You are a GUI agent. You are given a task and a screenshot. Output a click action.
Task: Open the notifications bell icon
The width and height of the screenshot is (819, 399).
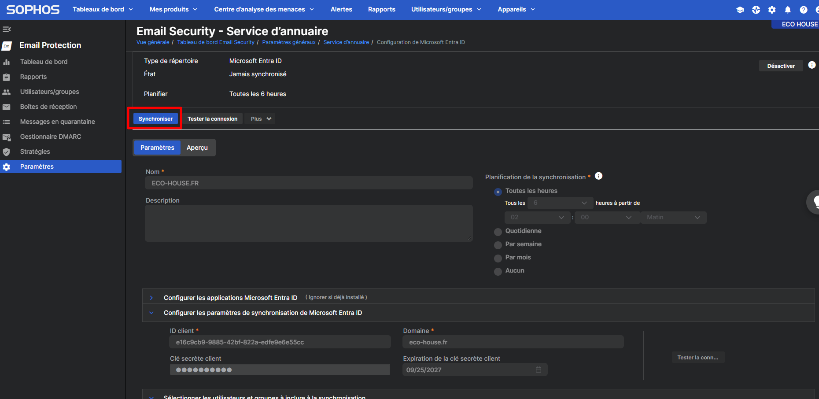pos(788,10)
